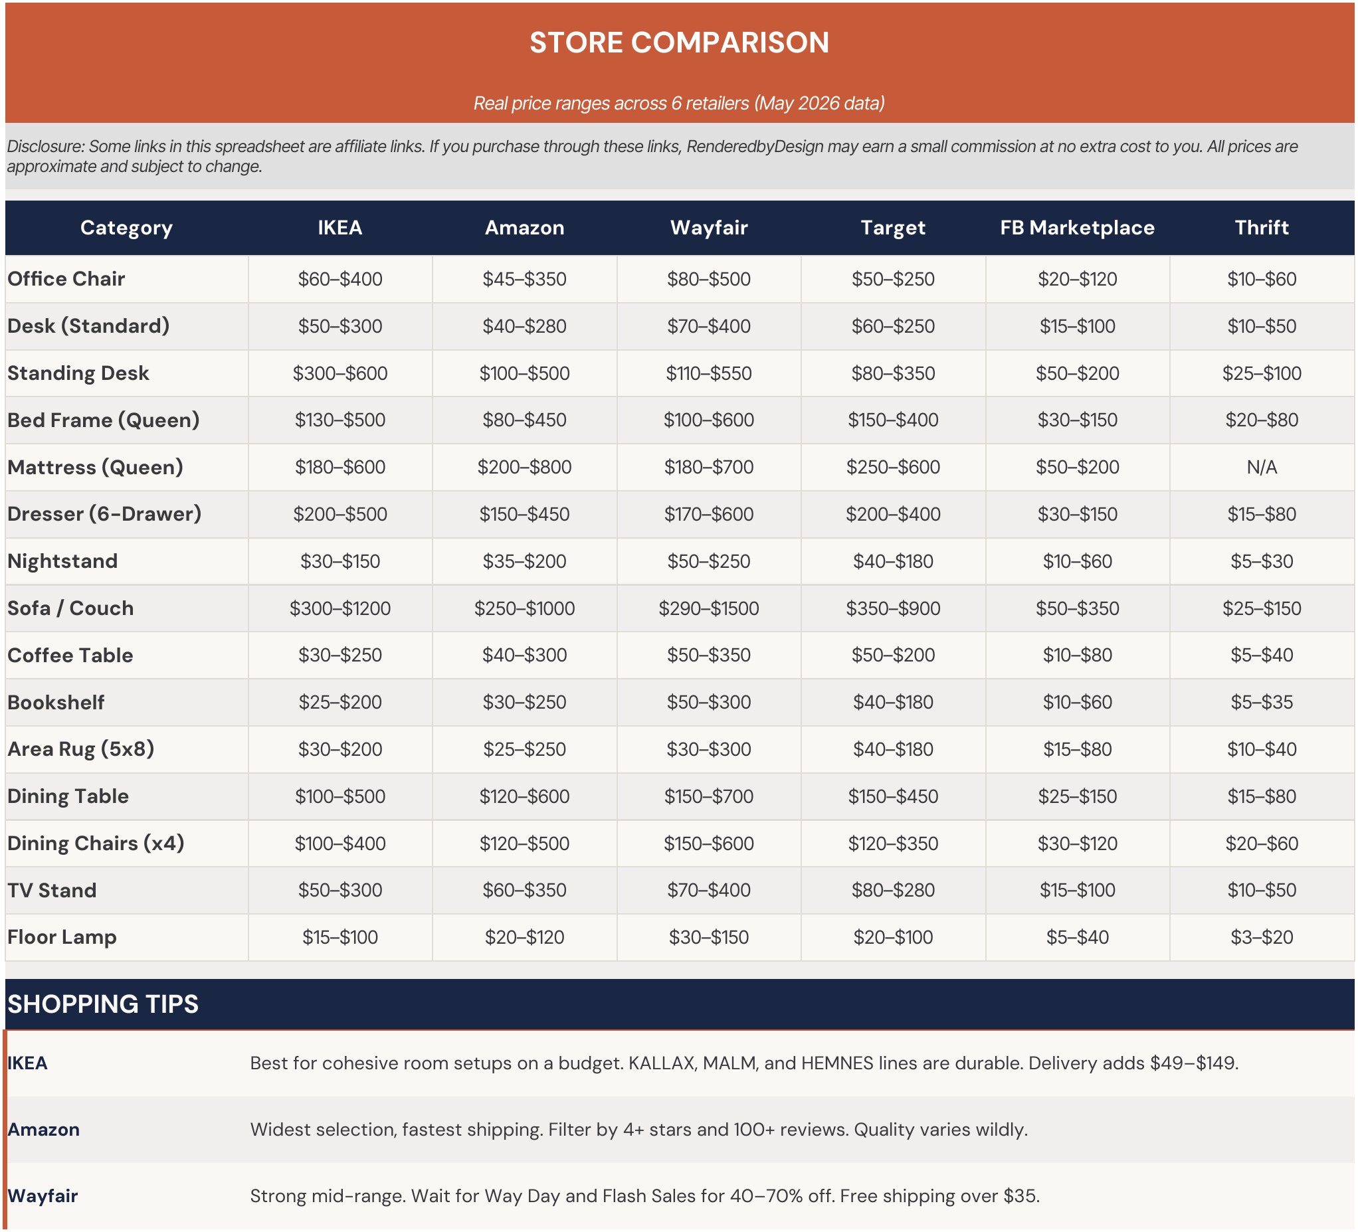
Task: Select the Bookshelf Amazon price cell
Action: click(525, 702)
